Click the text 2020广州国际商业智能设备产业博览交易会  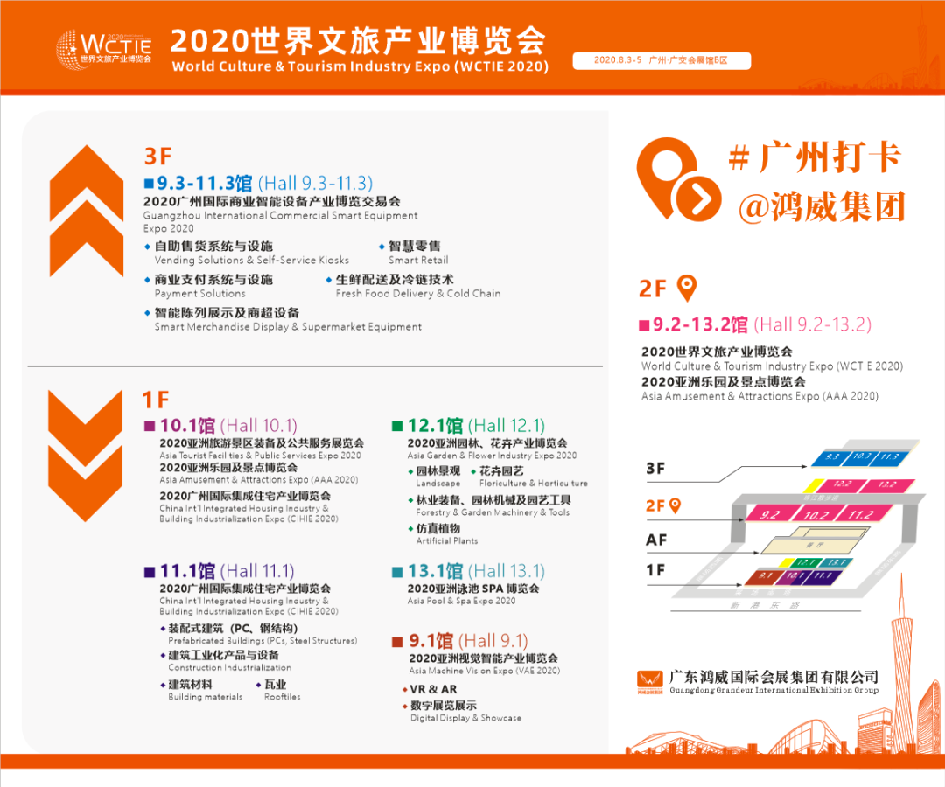pos(272,201)
